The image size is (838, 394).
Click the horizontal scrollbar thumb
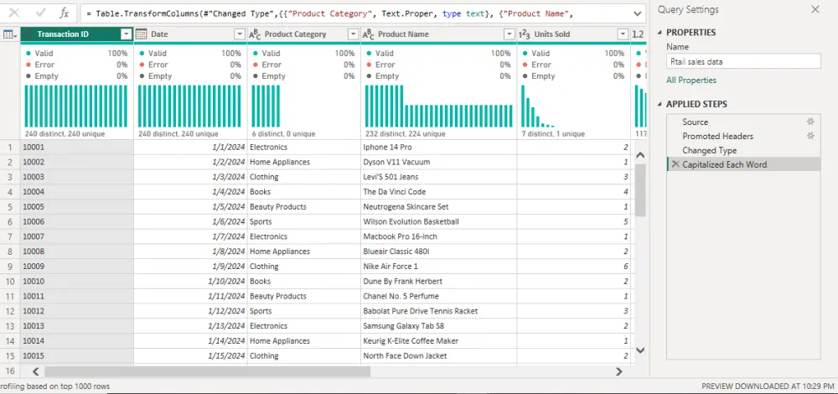[207, 371]
